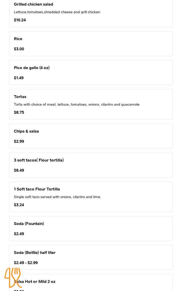Click the $8.75 Tortas price
The image size is (182, 291).
click(x=19, y=112)
